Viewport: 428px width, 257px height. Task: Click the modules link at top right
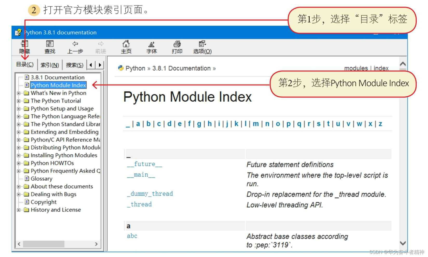pos(356,68)
